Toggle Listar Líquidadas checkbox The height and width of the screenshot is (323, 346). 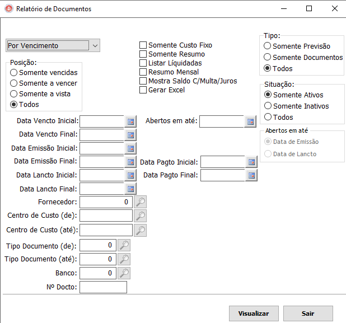[143, 63]
